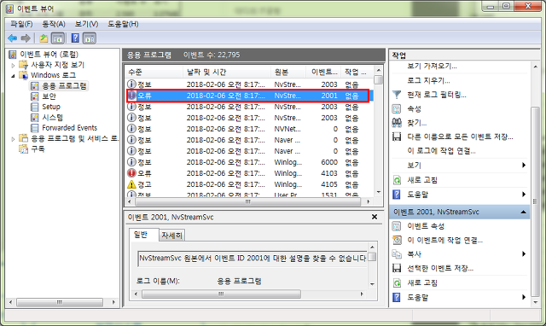Click 선택한 이벤트 저장 disk icon
The width and height of the screenshot is (546, 326).
(x=397, y=268)
